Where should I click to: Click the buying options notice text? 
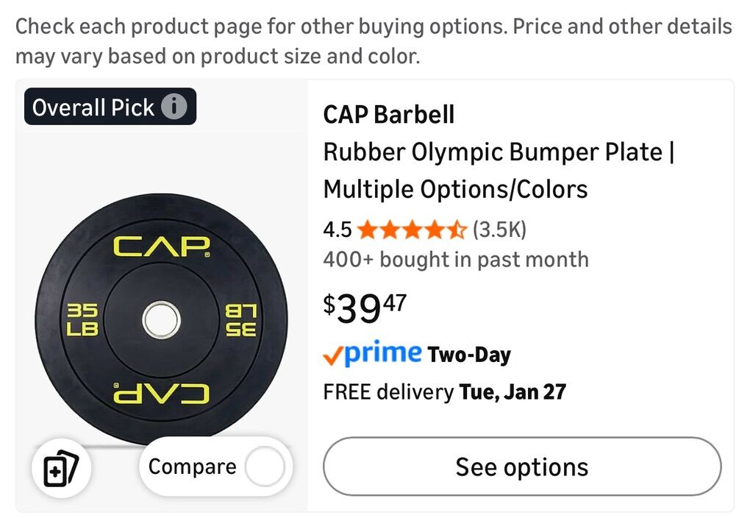374,41
